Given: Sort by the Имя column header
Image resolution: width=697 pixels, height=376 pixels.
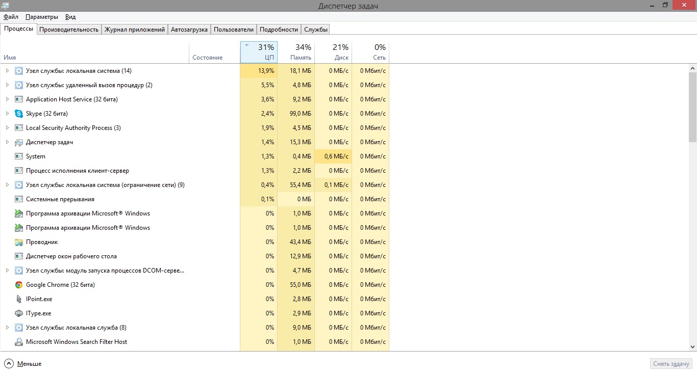Looking at the screenshot, I should [x=95, y=52].
